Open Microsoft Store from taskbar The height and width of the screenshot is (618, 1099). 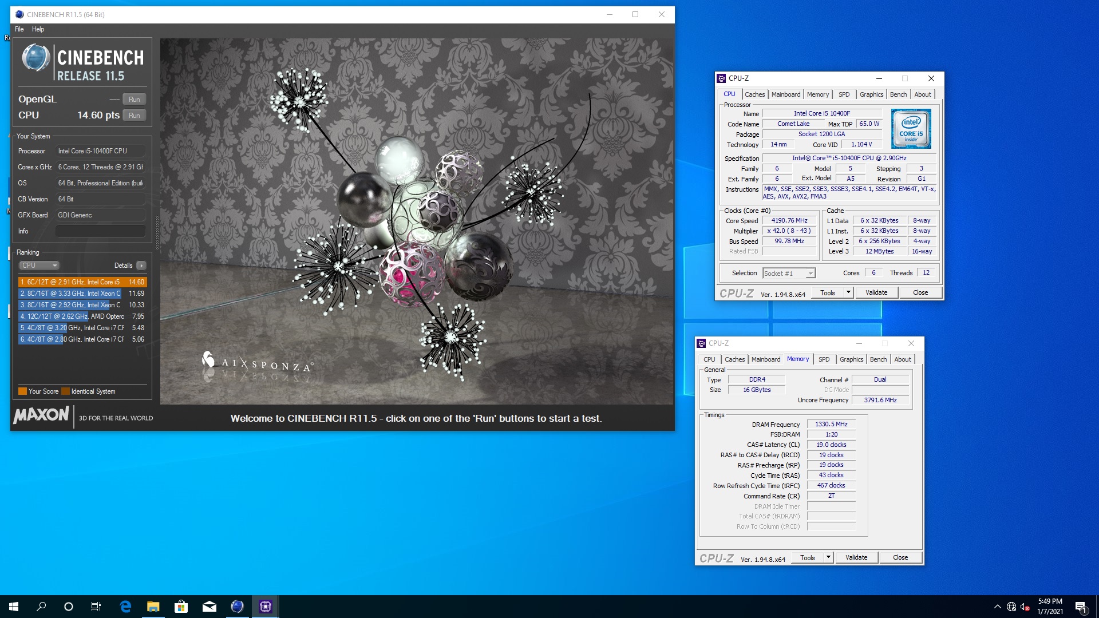coord(181,607)
